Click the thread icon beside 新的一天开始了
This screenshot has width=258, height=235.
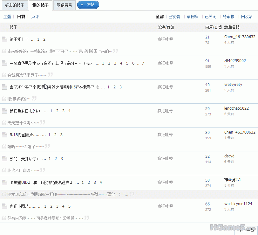[x=4, y=159]
